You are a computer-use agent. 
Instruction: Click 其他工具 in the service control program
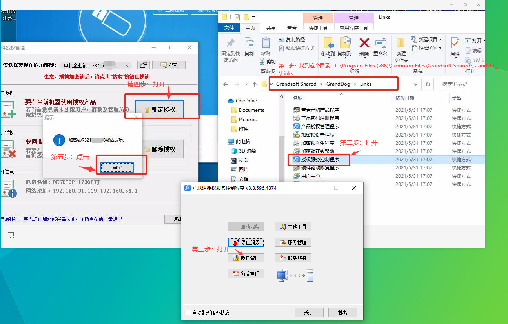coord(293,227)
